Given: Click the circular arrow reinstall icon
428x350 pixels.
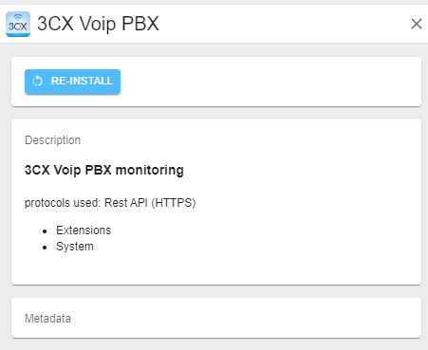Looking at the screenshot, I should (37, 81).
